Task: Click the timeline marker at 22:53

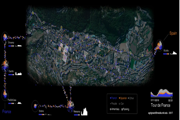Action: [171, 97]
